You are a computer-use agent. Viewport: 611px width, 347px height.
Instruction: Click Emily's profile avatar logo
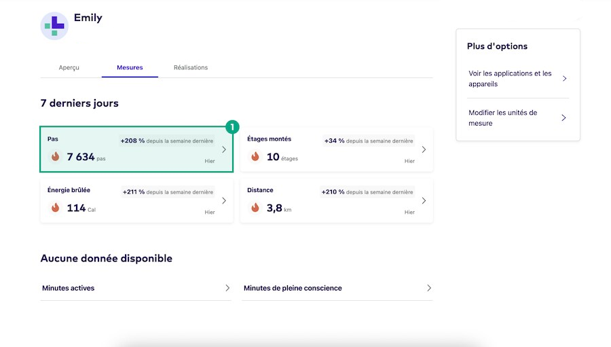point(54,26)
